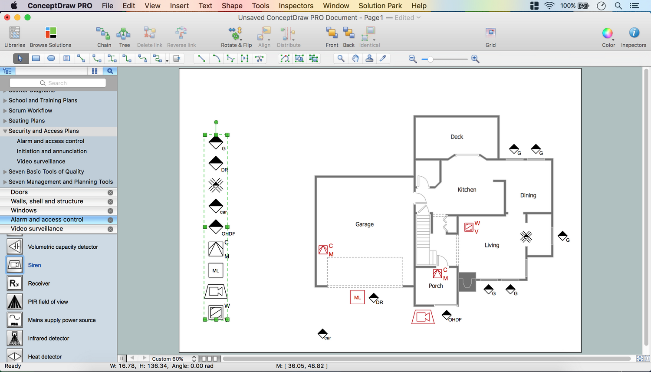Click the vertical canvas scrollbar
Screen dimensions: 651x372
click(646, 207)
